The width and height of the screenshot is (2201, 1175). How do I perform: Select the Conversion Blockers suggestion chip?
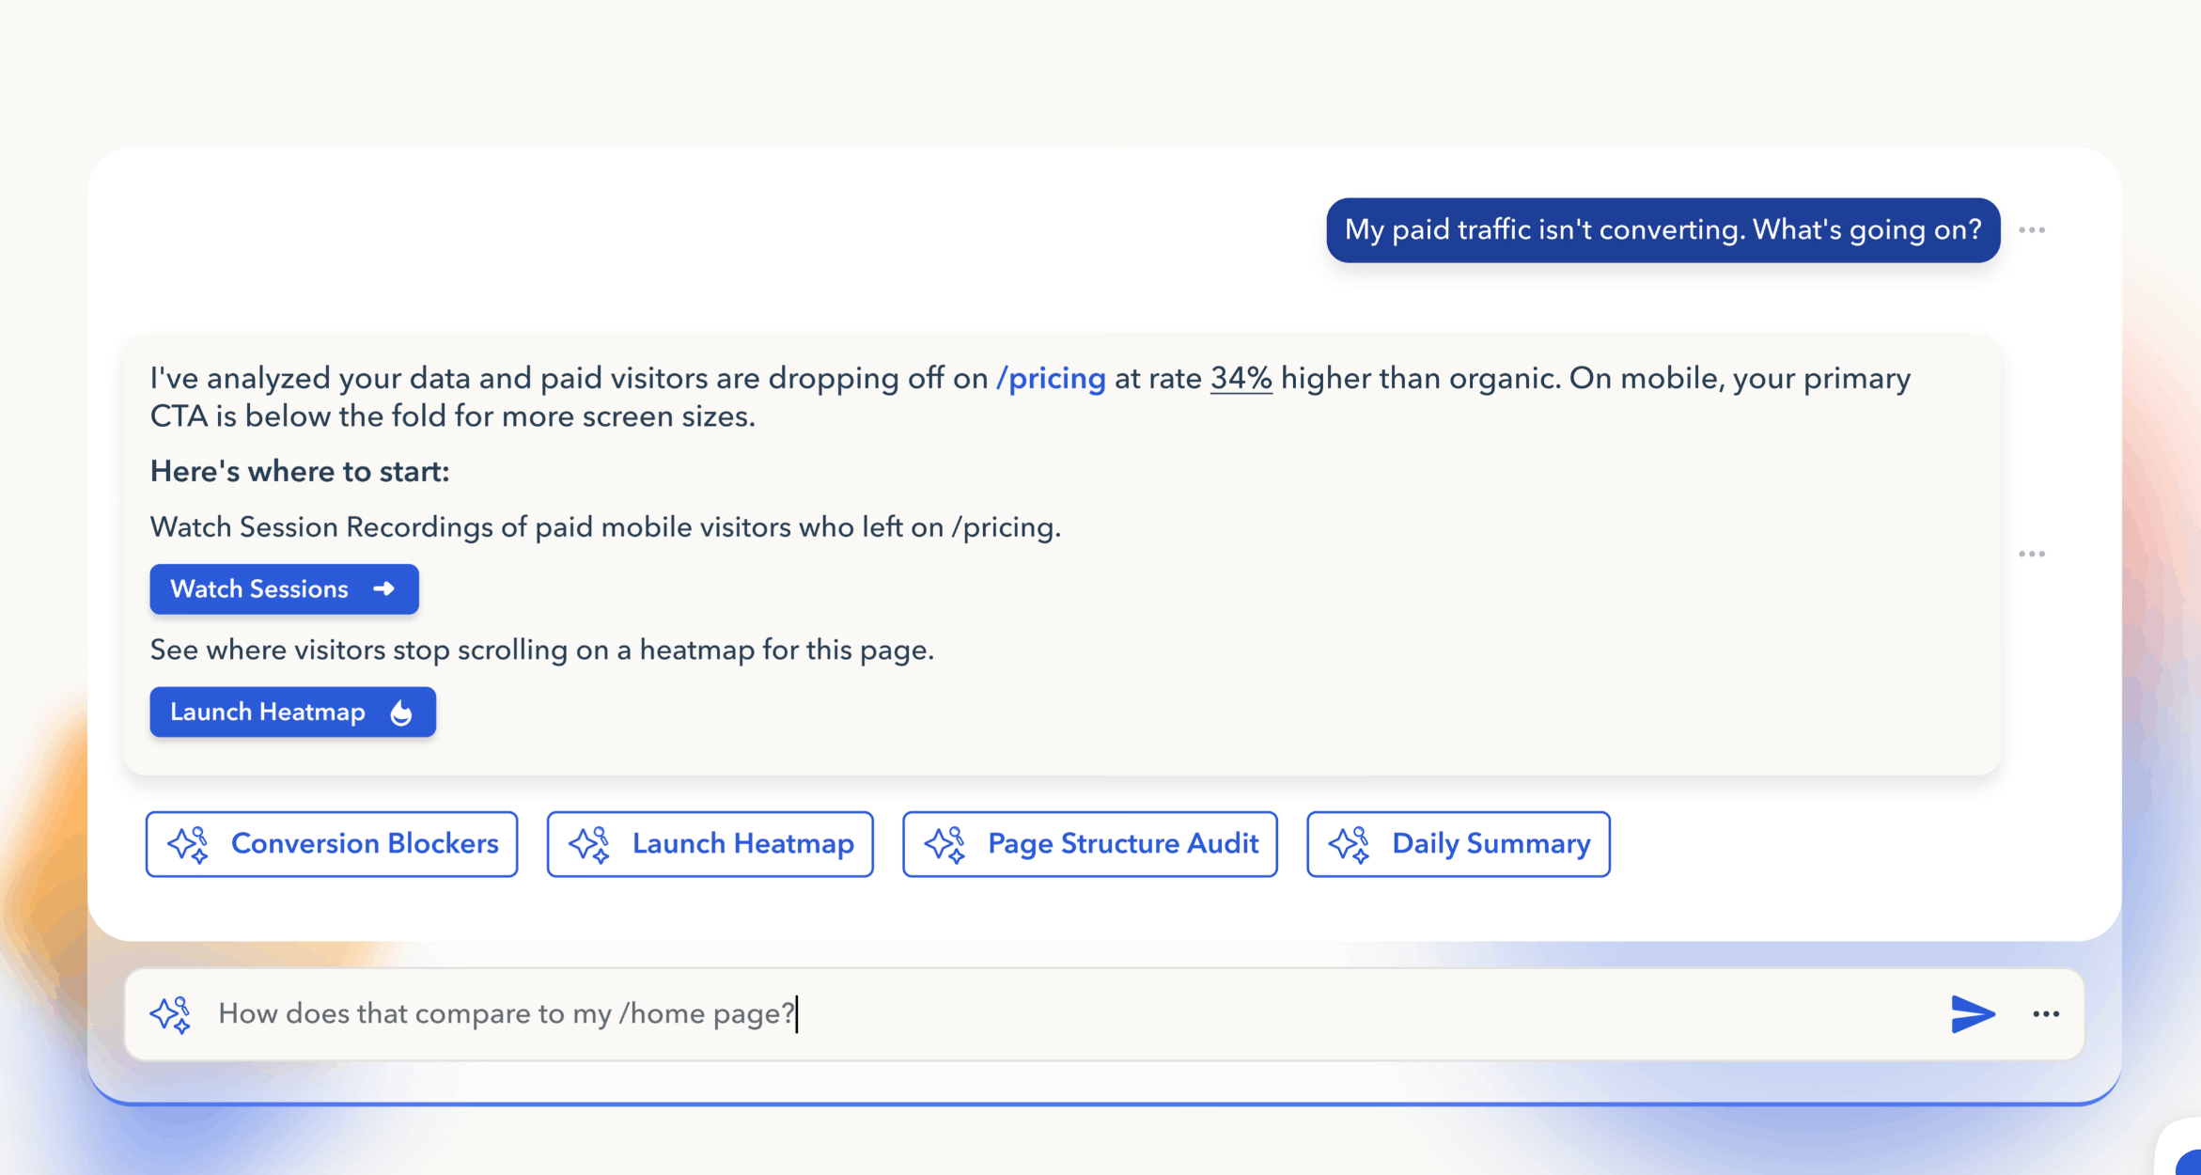click(332, 844)
